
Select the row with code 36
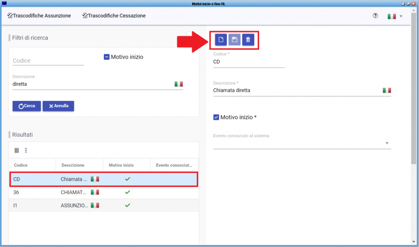pyautogui.click(x=104, y=192)
